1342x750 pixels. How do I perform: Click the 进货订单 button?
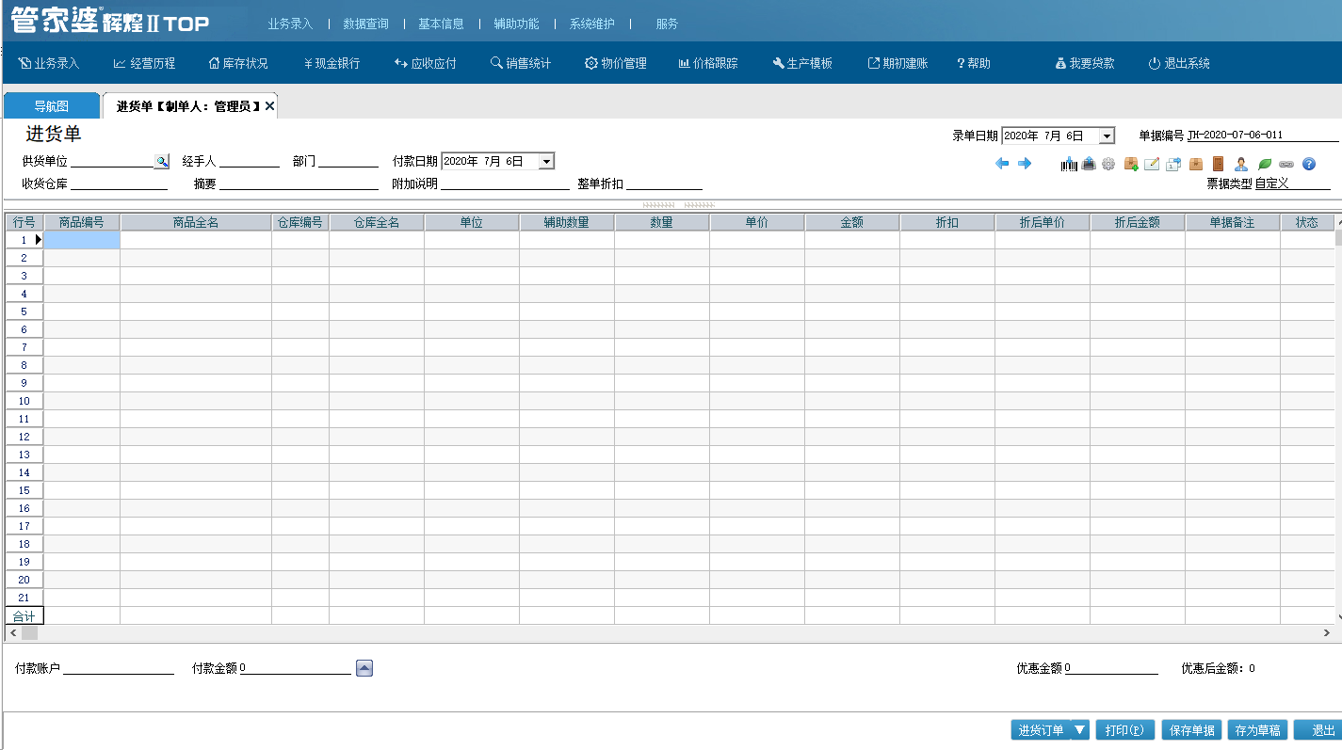point(1041,730)
